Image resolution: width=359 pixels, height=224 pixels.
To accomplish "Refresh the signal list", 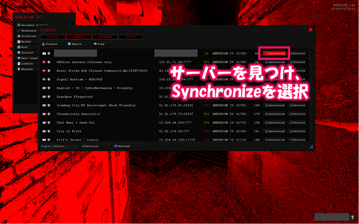I will click(x=128, y=146).
